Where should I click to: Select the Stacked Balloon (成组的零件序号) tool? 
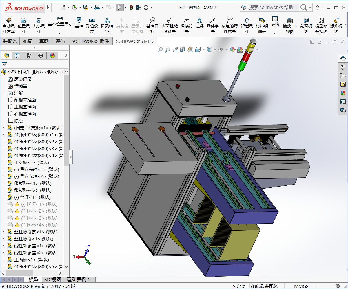coord(230,25)
